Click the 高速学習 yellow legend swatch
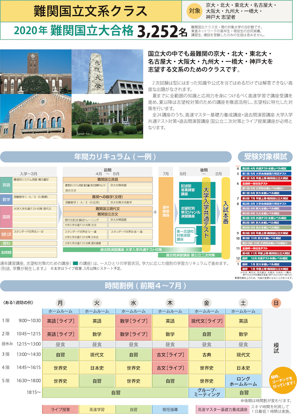297x416 pixels. 97,409
